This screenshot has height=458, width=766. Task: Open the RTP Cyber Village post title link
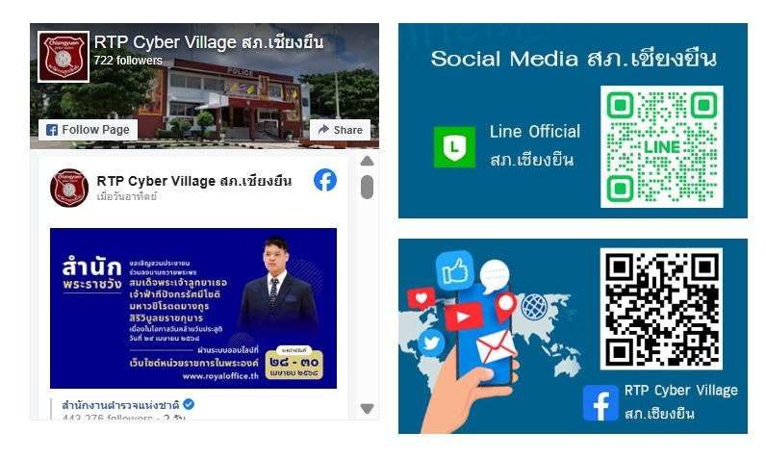194,181
